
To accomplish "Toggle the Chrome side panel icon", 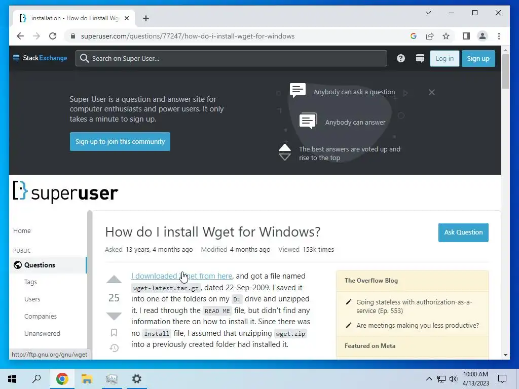I will point(466,36).
